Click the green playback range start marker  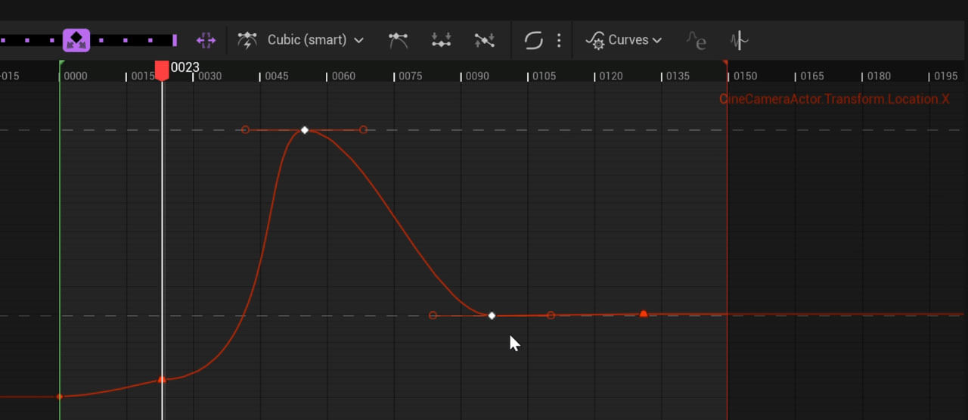click(61, 64)
